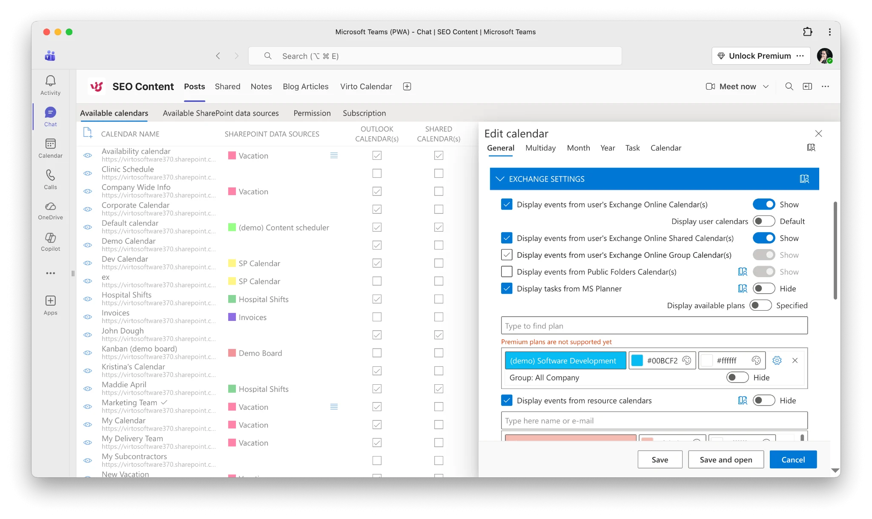Click the Type to find plan field
Viewport: 872px width, 519px height.
click(654, 326)
